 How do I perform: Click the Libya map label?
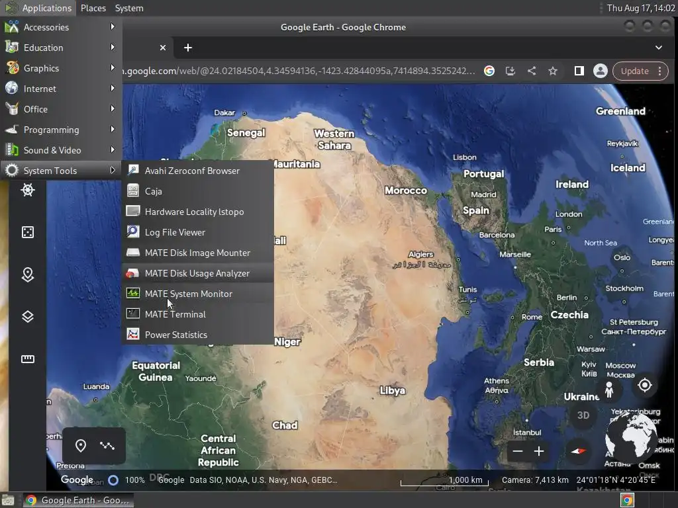coord(393,390)
